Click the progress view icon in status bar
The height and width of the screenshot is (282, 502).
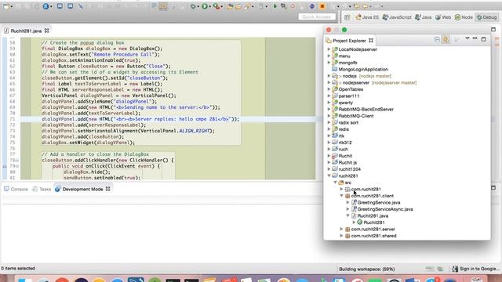[441, 269]
